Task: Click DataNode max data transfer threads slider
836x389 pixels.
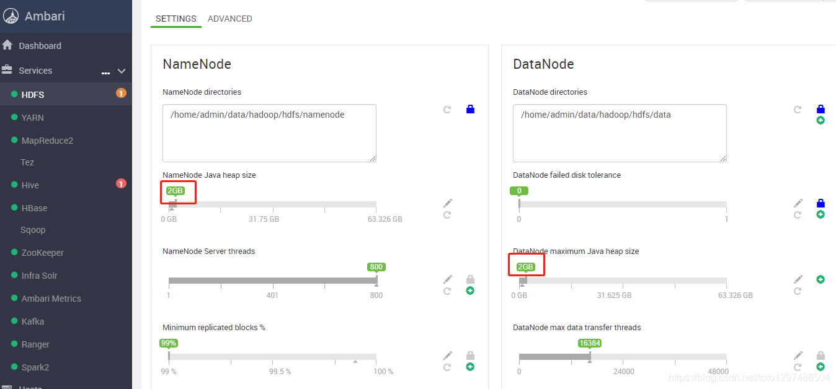Action: pyautogui.click(x=623, y=357)
